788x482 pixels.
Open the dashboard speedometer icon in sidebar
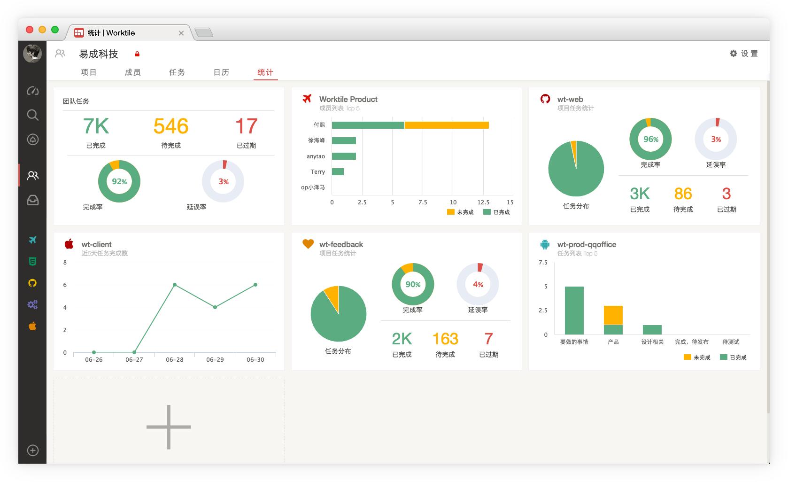pyautogui.click(x=32, y=91)
